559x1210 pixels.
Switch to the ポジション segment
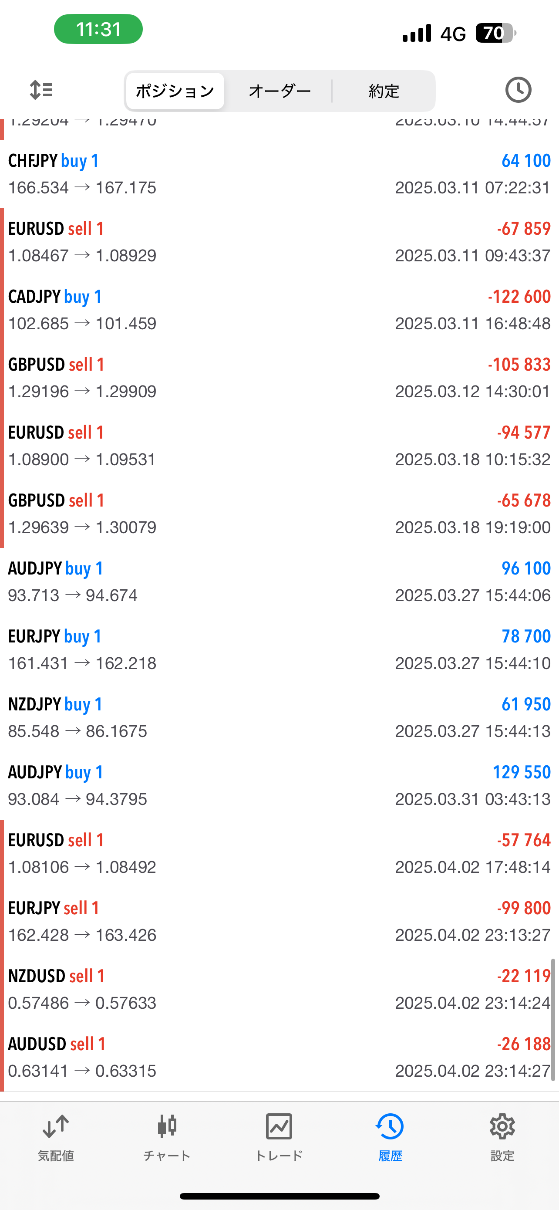click(175, 91)
